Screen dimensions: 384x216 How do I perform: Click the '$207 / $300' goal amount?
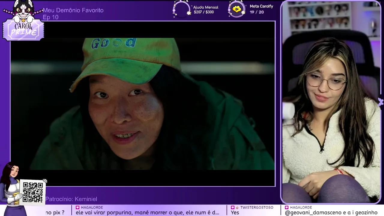[204, 12]
